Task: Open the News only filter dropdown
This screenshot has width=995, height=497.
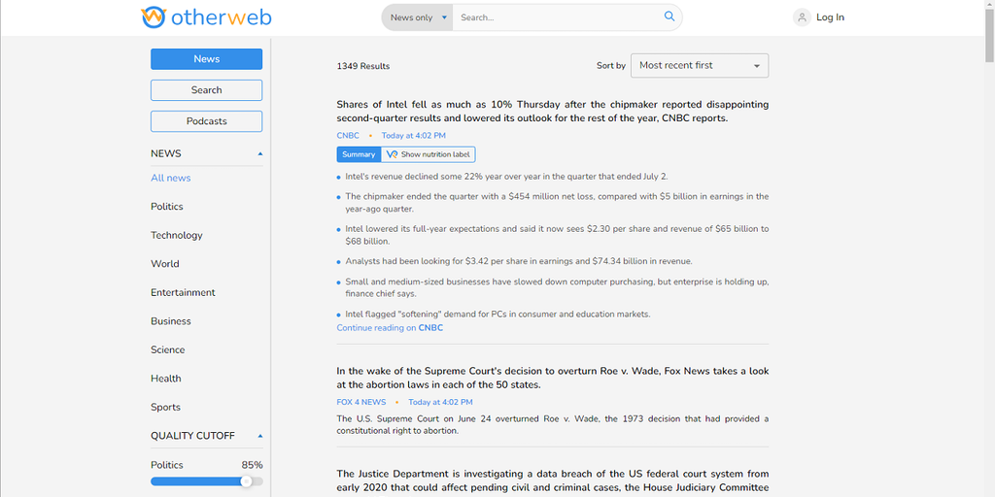Action: 418,17
